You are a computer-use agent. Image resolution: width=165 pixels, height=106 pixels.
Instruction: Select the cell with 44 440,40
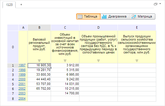39,79
